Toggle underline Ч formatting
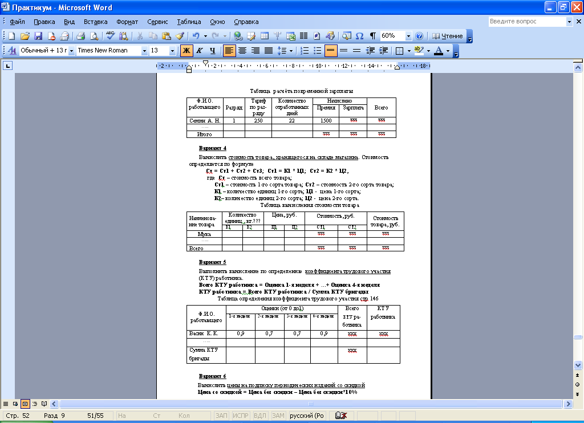This screenshot has height=423, width=584. click(x=212, y=50)
